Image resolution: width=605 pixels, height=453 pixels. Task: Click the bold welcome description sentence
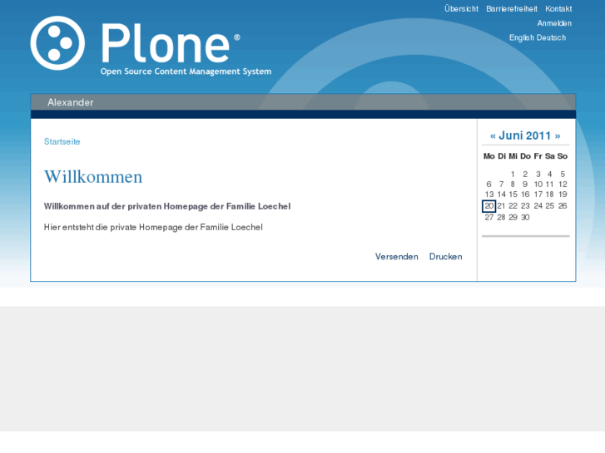point(167,206)
